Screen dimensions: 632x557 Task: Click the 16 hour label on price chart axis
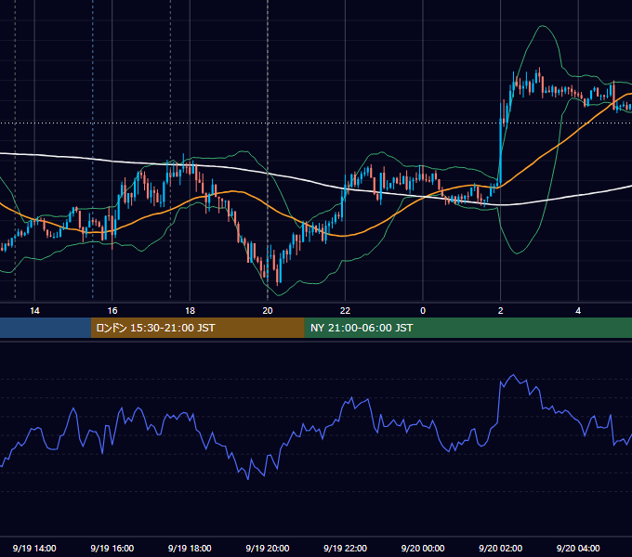pyautogui.click(x=112, y=311)
